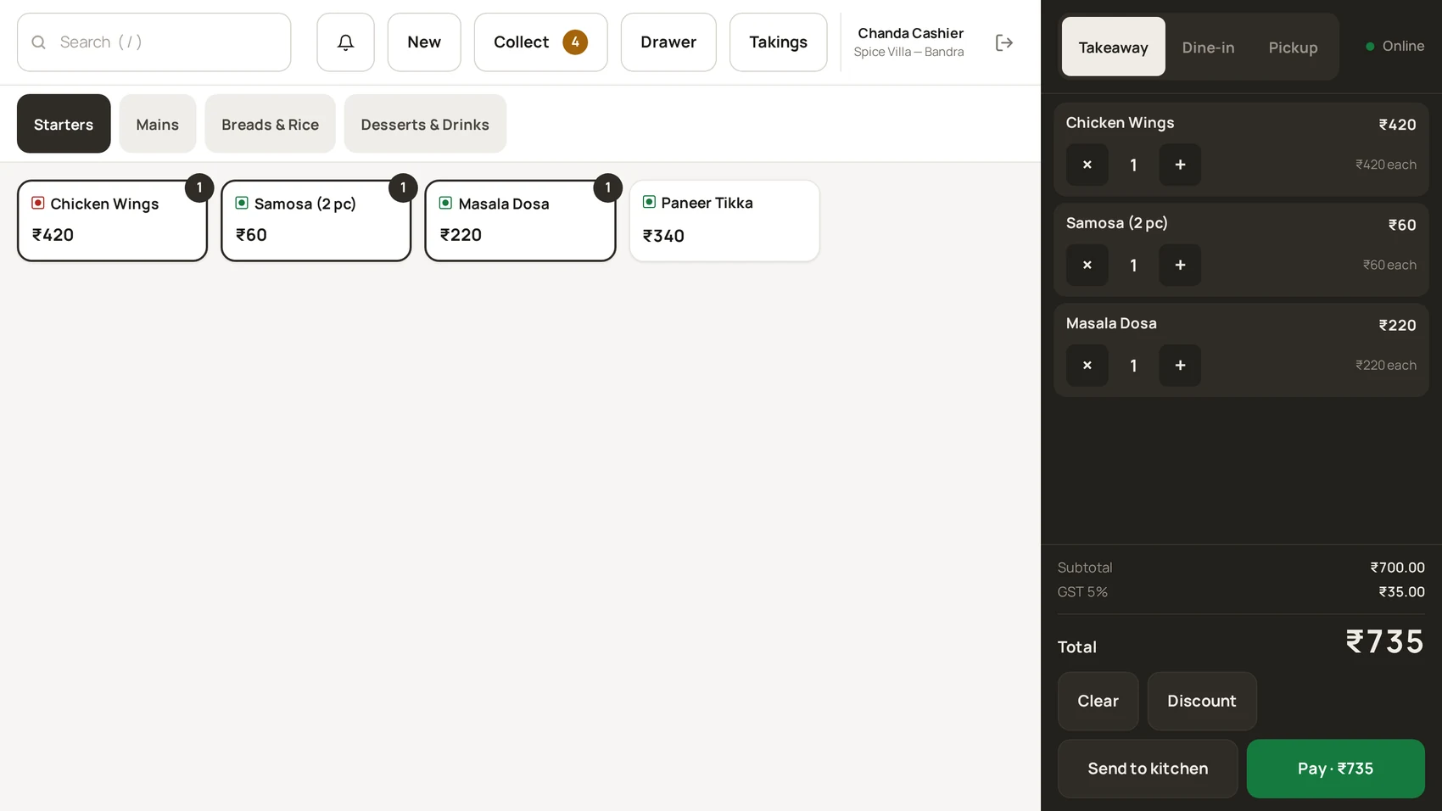The width and height of the screenshot is (1442, 811).
Task: Click the veg green marker on Paneer Tikka
Action: 649,202
